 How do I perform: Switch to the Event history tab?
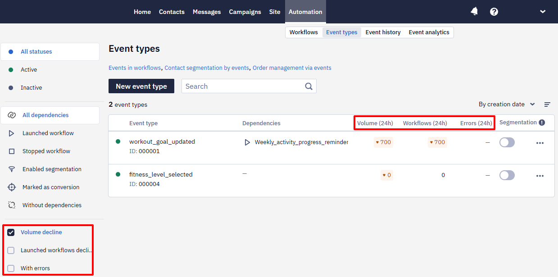click(383, 32)
